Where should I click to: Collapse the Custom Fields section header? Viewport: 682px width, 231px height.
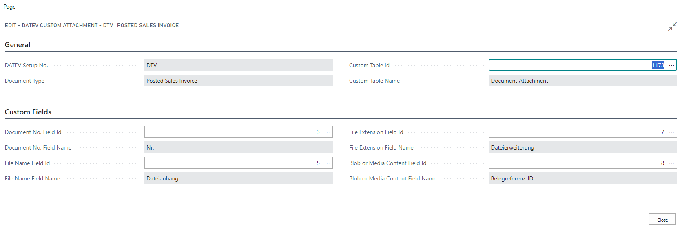[x=28, y=112]
